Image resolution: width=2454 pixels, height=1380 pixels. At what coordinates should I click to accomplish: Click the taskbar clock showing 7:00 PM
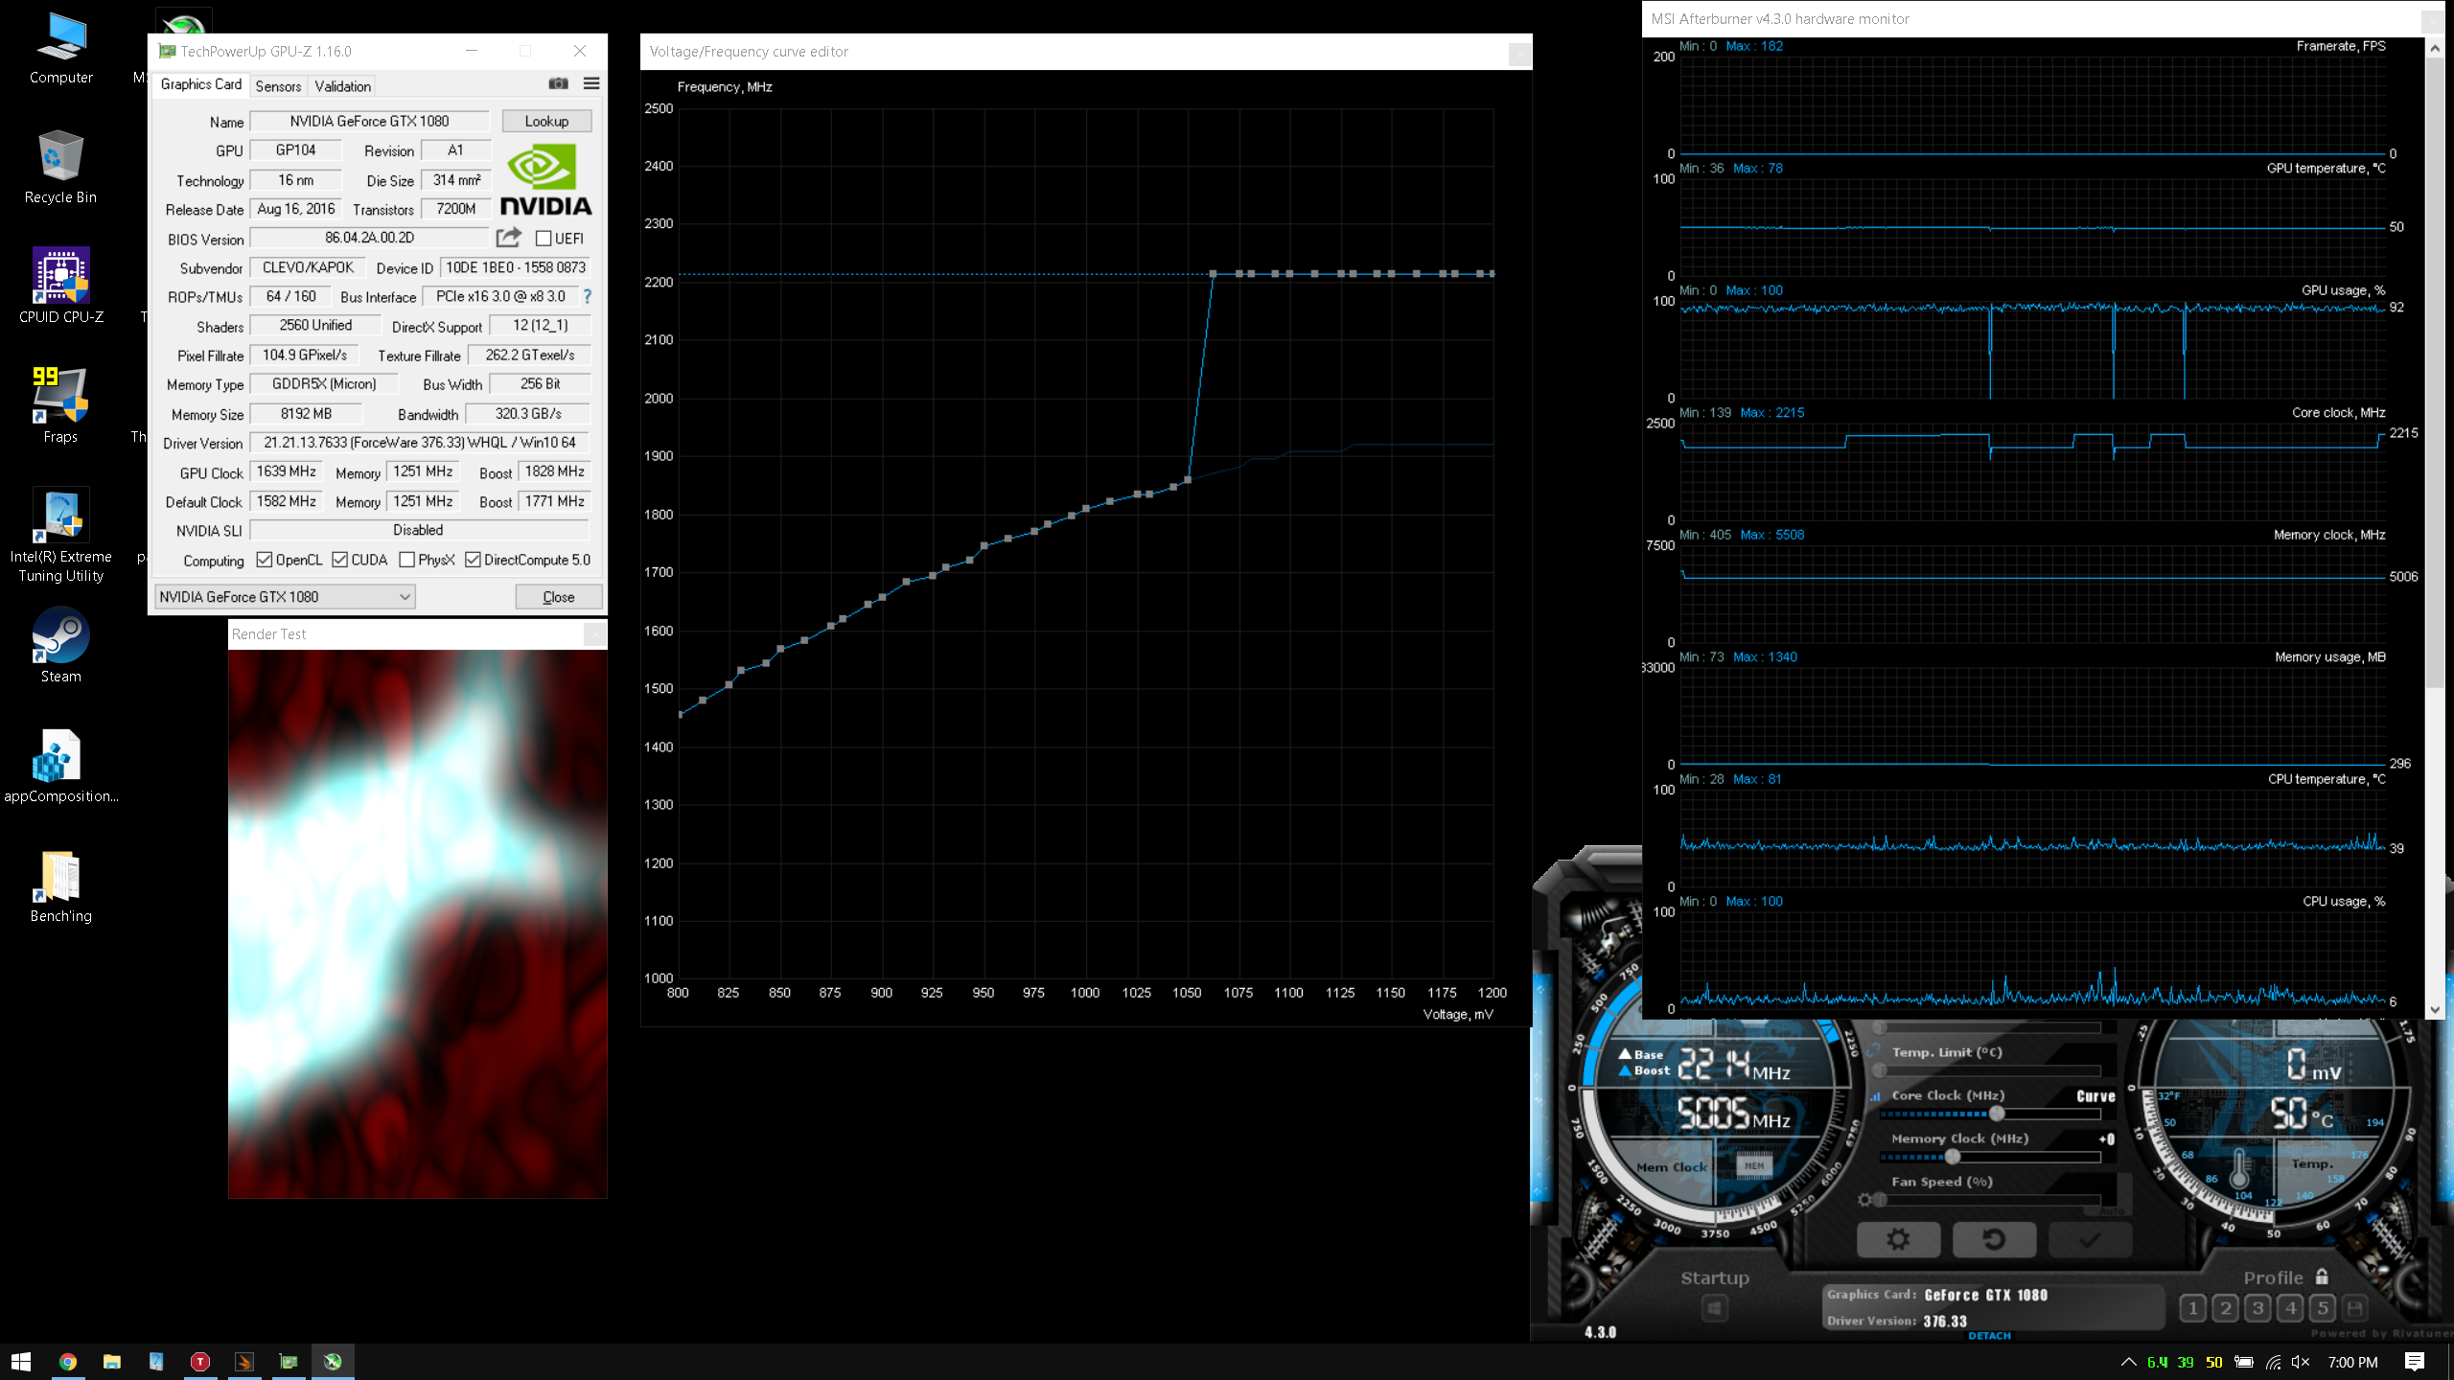pyautogui.click(x=2352, y=1362)
